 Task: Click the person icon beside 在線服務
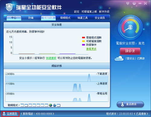click(4, 114)
